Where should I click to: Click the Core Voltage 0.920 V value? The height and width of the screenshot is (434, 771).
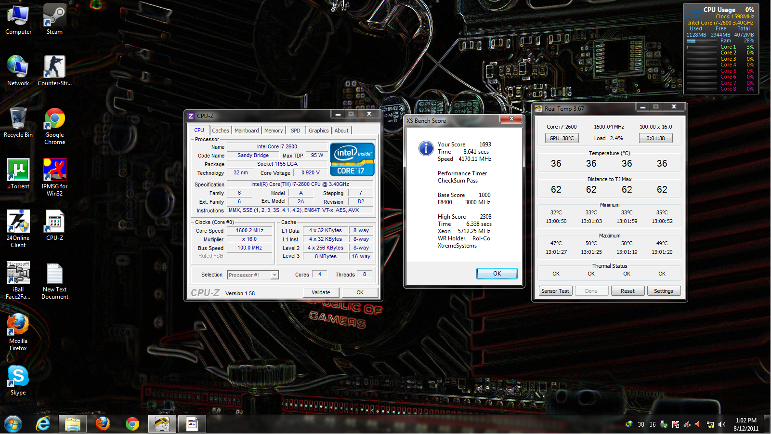311,173
